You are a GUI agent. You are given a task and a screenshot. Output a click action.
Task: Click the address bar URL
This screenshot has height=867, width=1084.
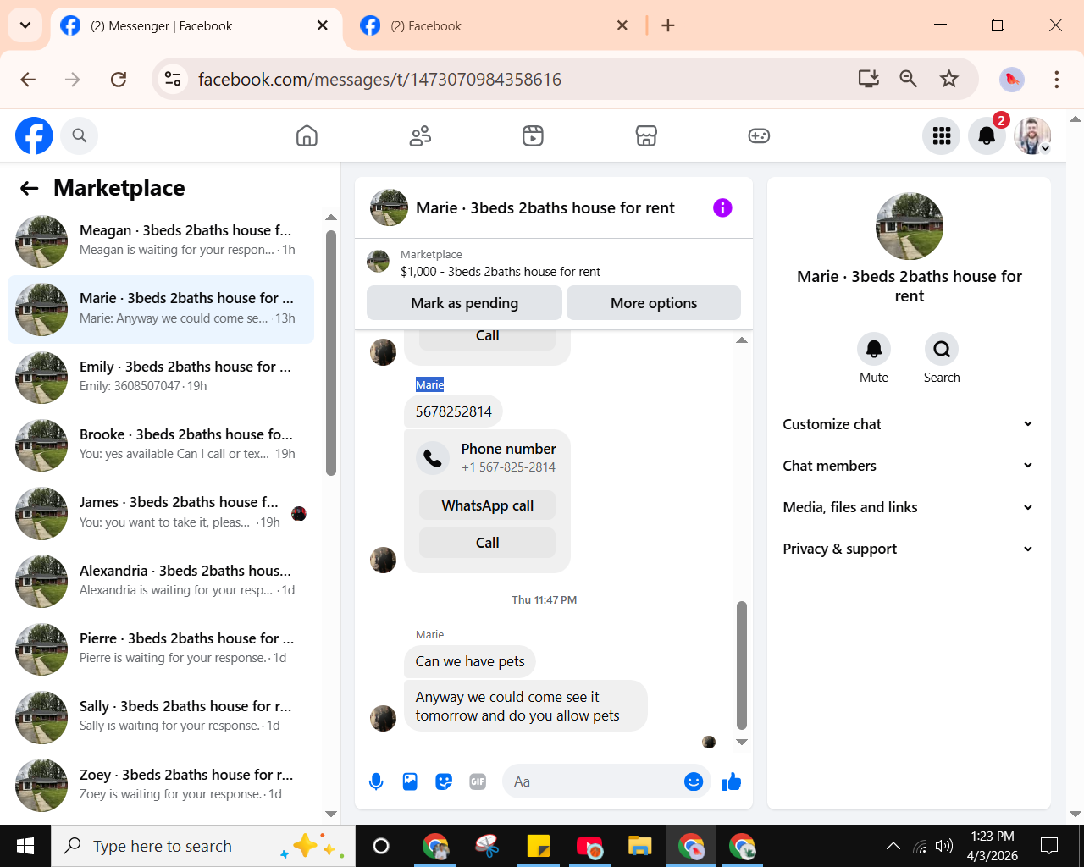379,79
